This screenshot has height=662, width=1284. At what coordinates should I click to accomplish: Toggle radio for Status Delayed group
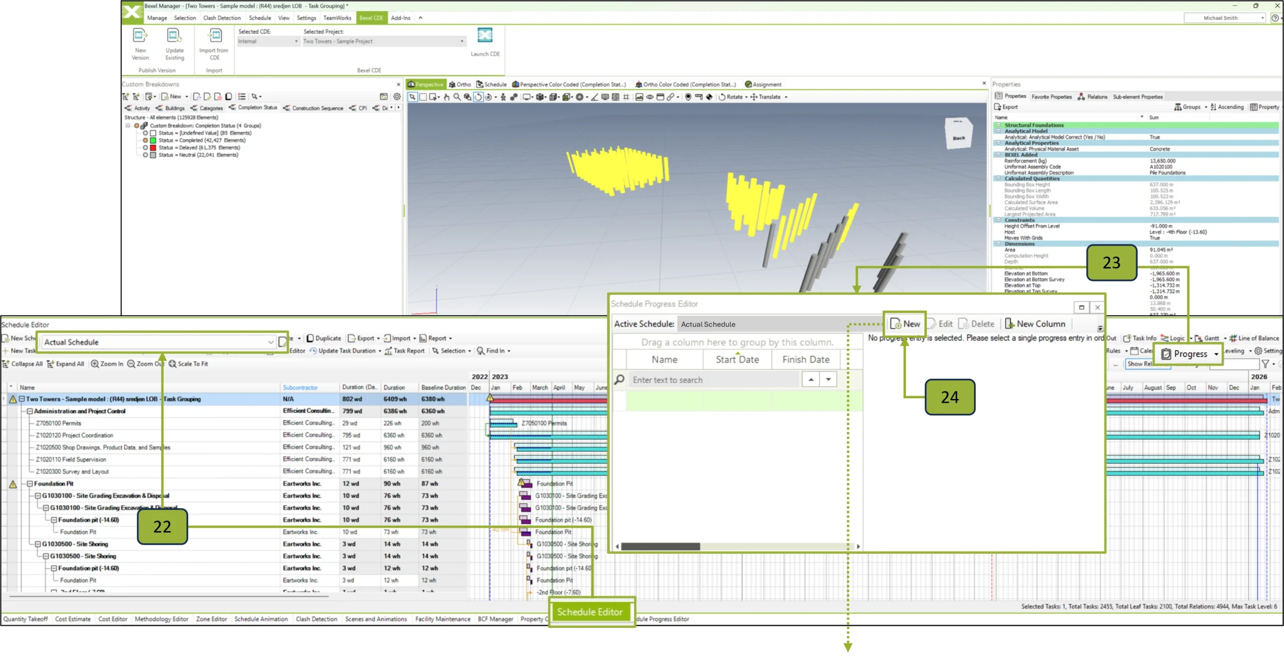pyautogui.click(x=145, y=147)
